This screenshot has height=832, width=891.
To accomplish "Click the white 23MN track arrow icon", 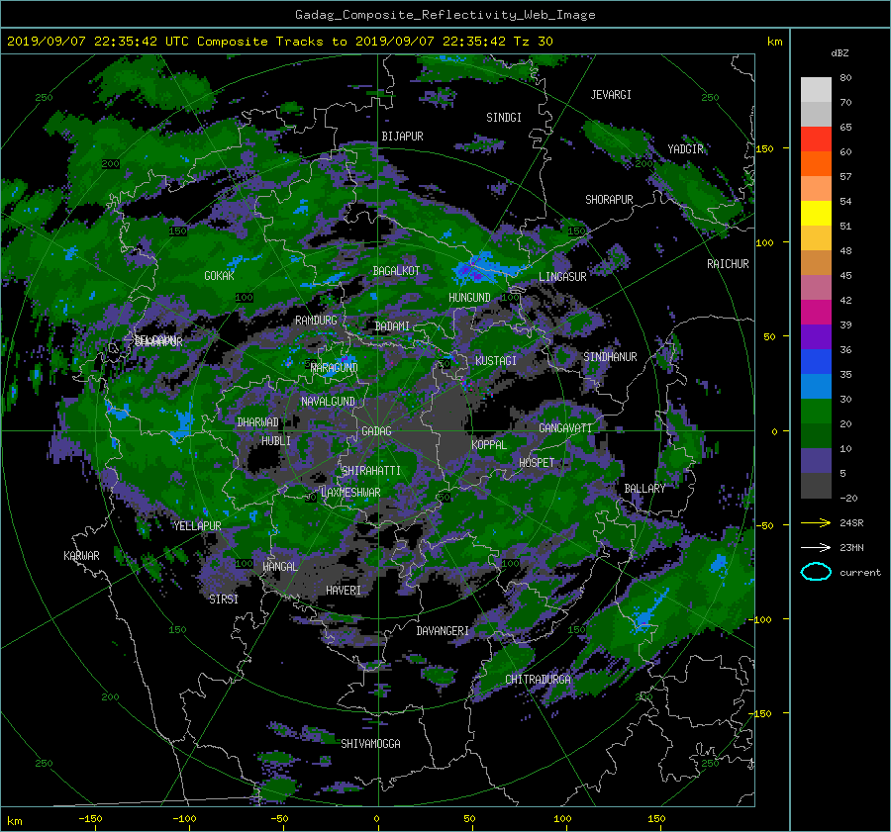I will (816, 547).
